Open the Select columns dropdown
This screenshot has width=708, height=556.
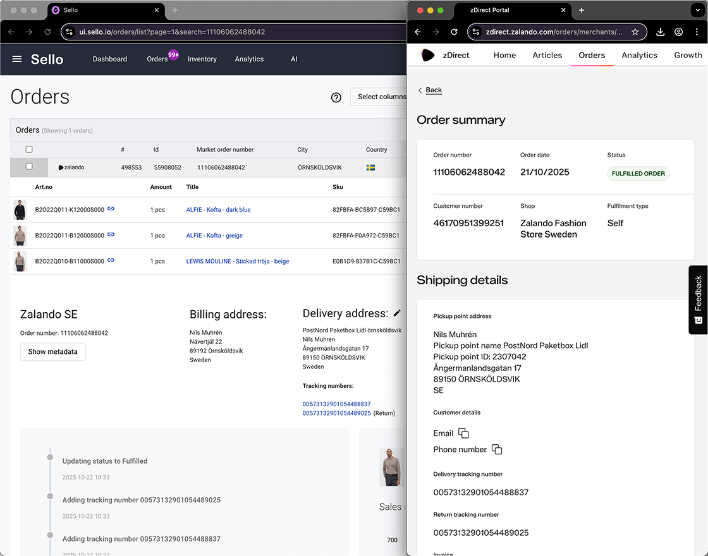coord(378,97)
